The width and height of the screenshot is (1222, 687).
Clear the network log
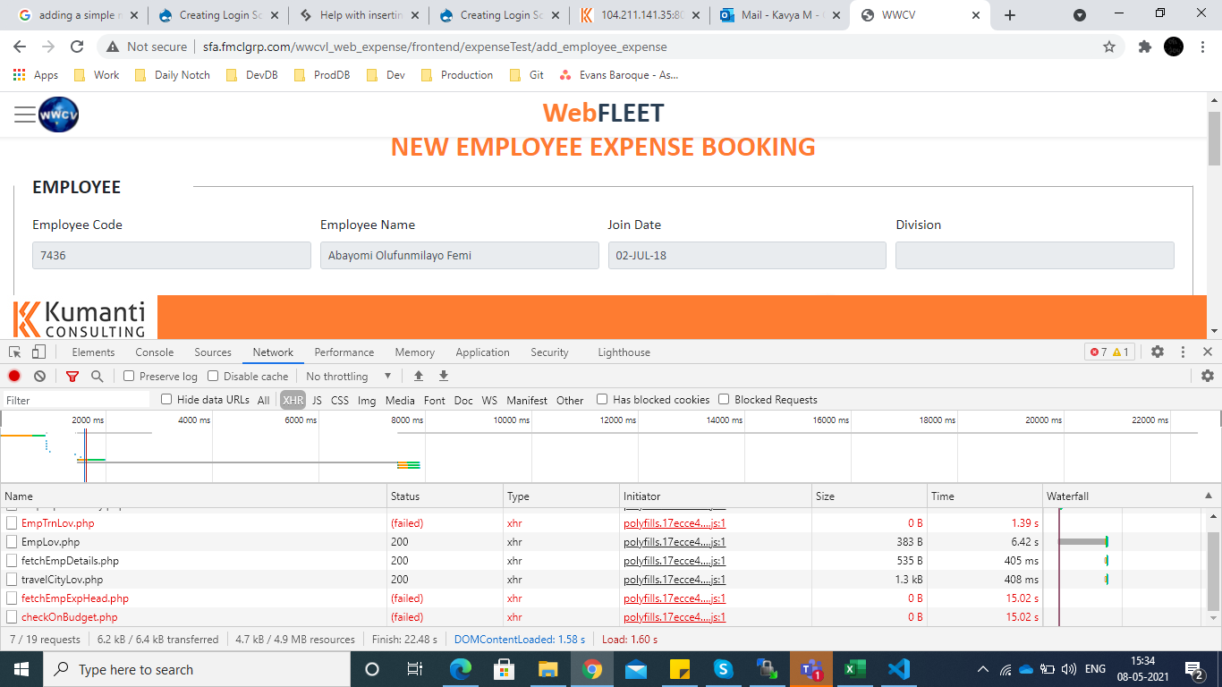[x=39, y=376]
